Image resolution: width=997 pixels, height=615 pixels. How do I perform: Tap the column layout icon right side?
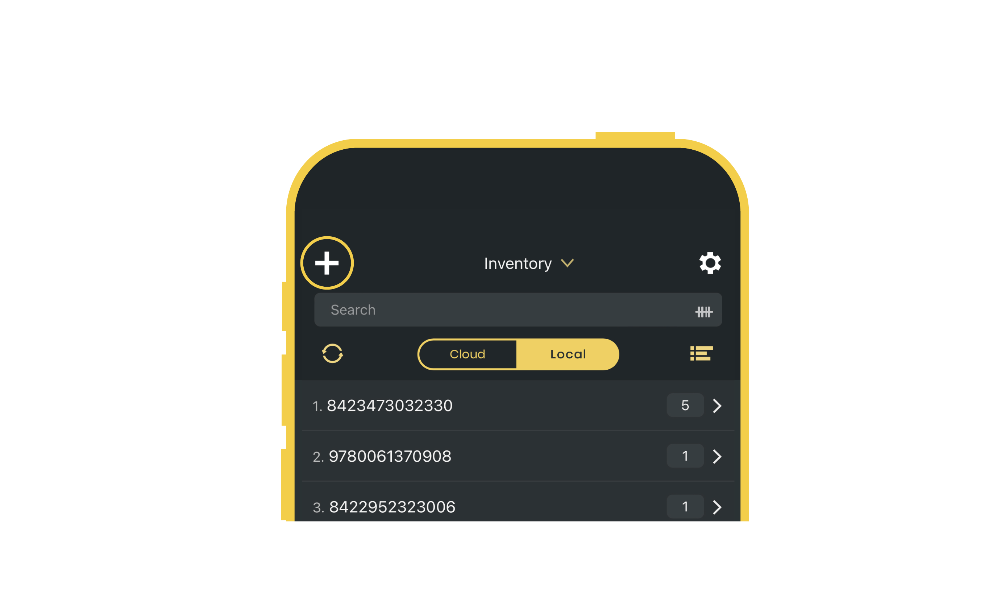tap(702, 353)
